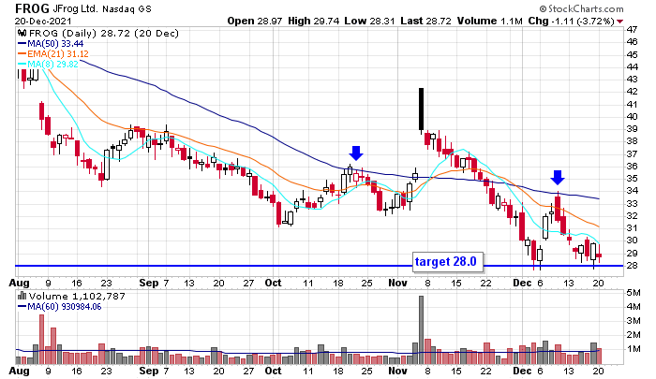
Task: Click the MA(8) 29.82 legend entry
Action: pyautogui.click(x=48, y=64)
